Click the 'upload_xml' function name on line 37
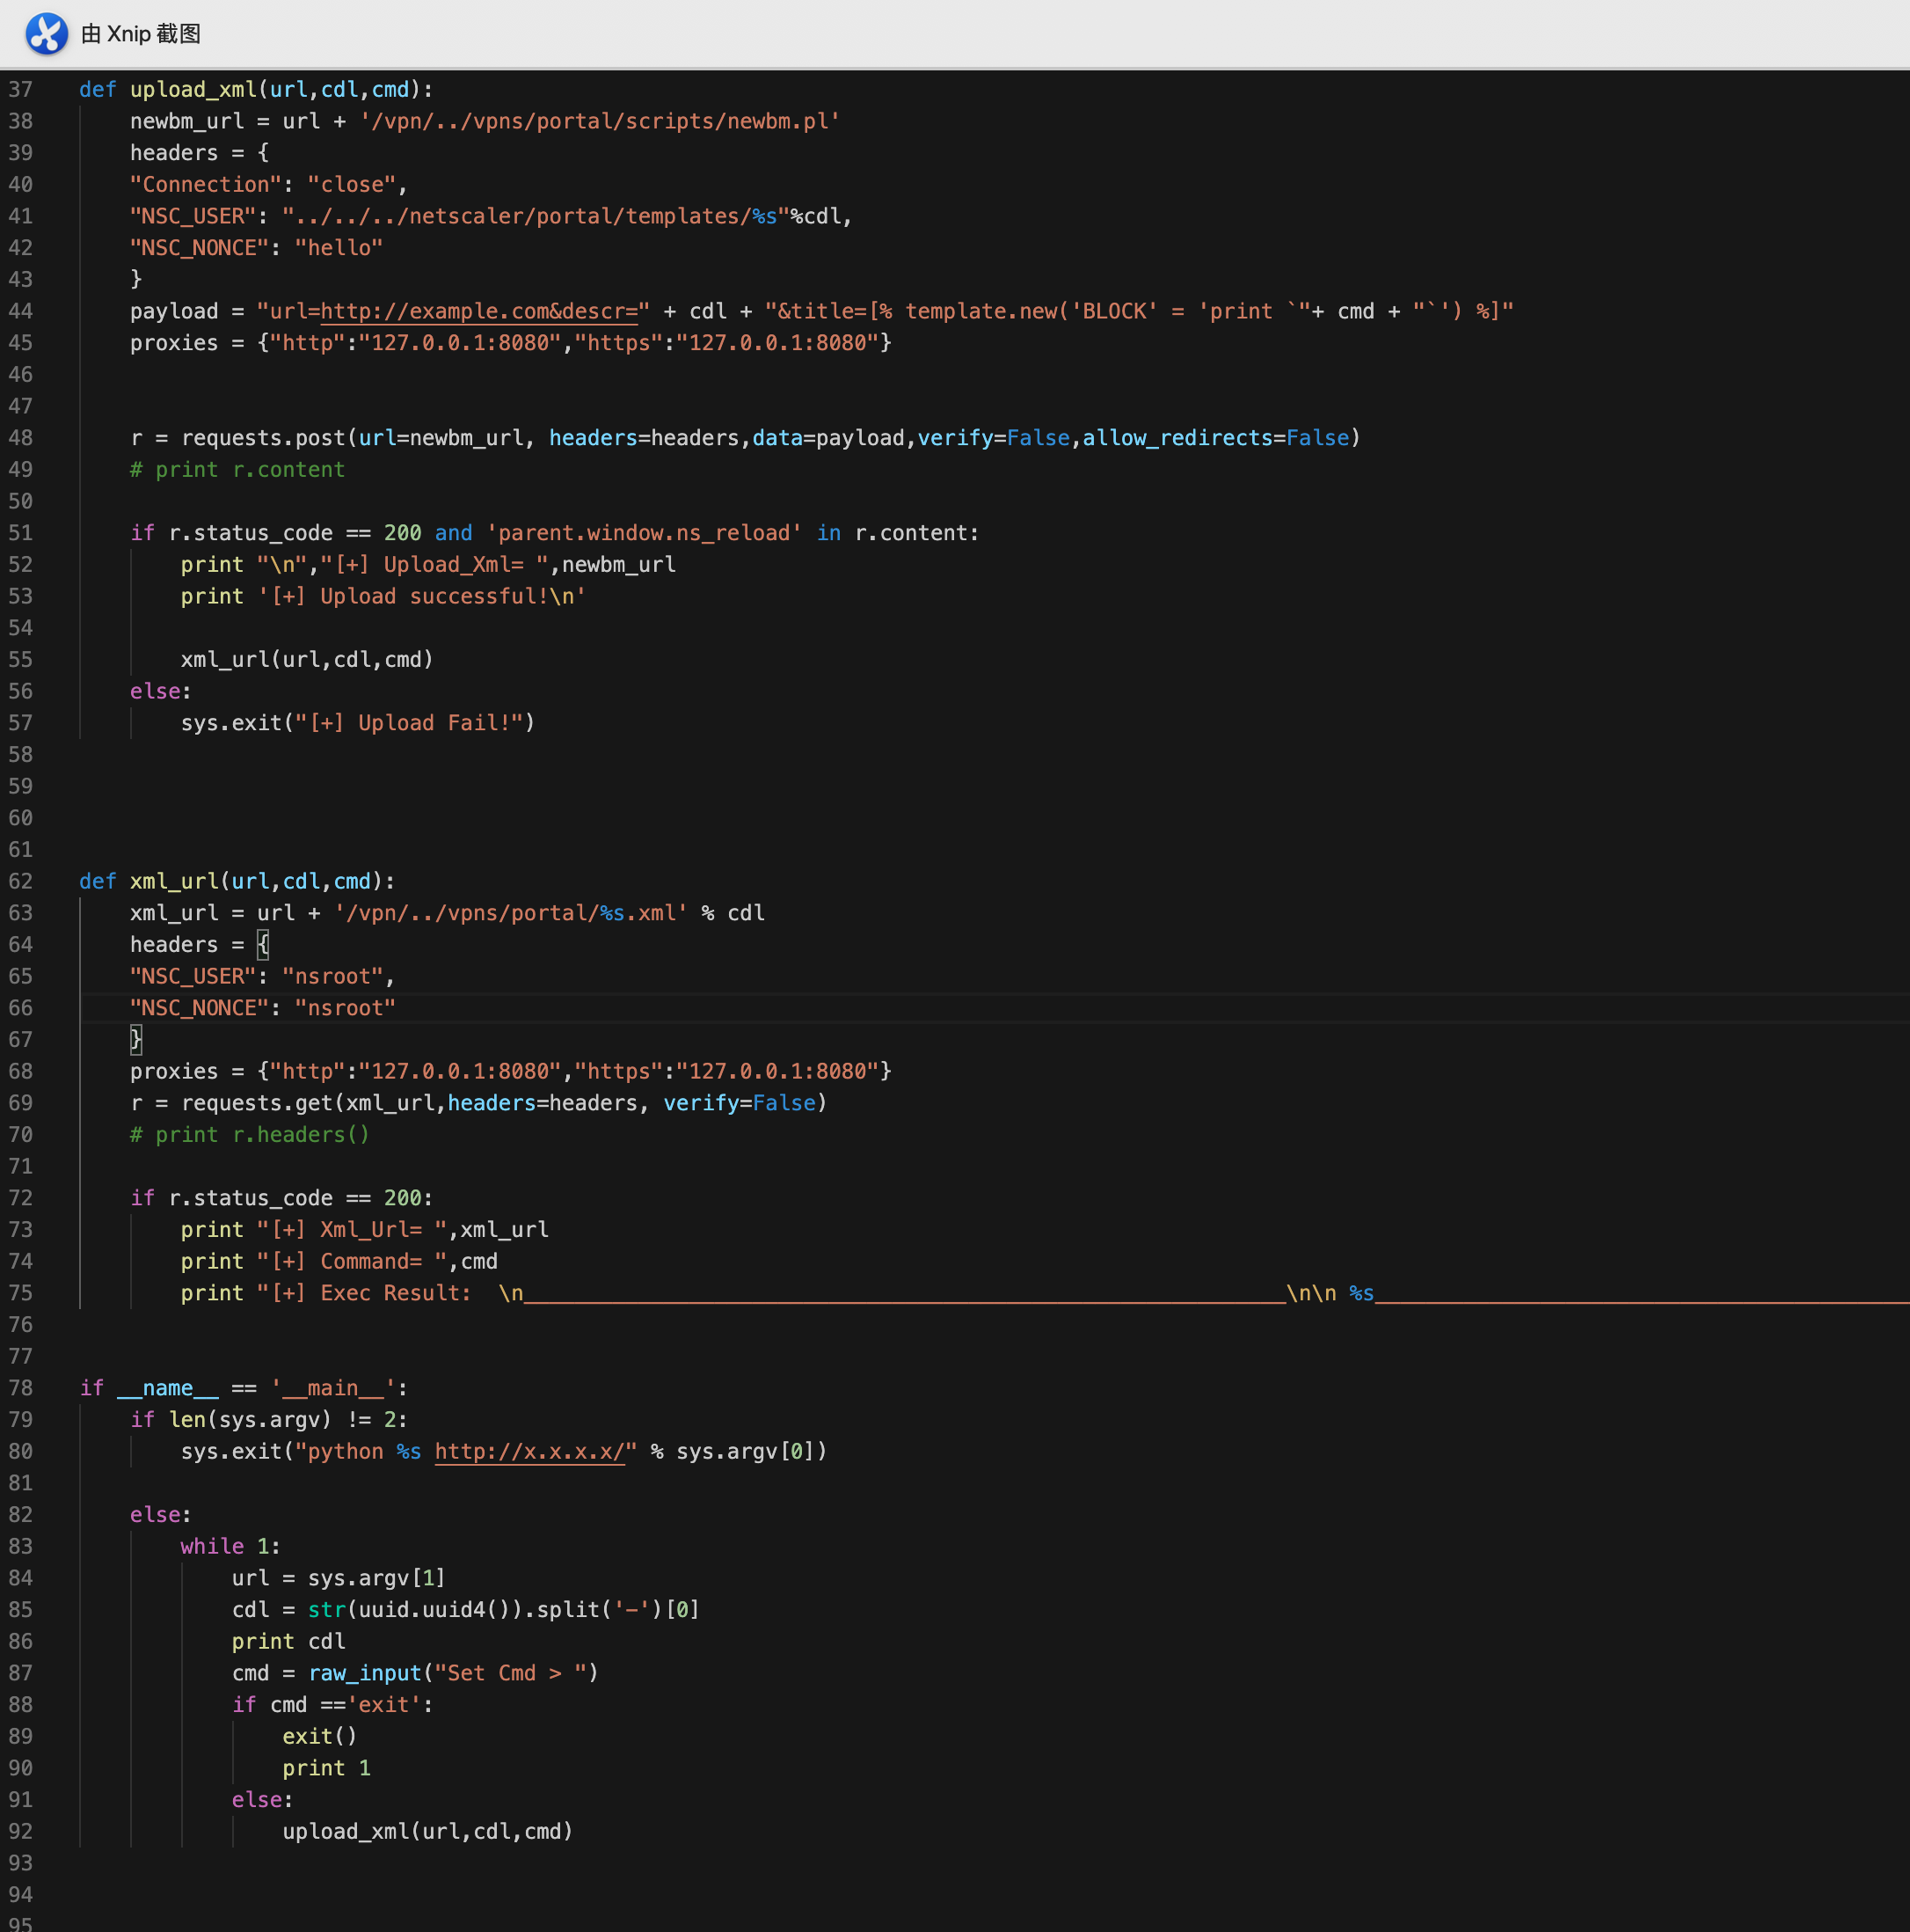Viewport: 1910px width, 1932px height. (193, 89)
